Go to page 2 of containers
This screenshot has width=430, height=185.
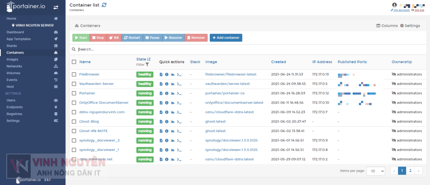click(x=410, y=171)
